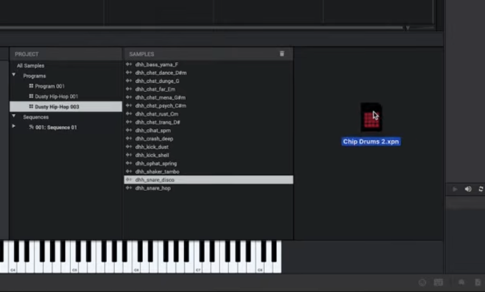This screenshot has height=292, width=485.
Task: Click the play preview button
Action: coord(454,189)
